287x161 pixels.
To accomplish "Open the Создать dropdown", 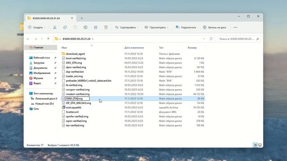I will [x=37, y=27].
